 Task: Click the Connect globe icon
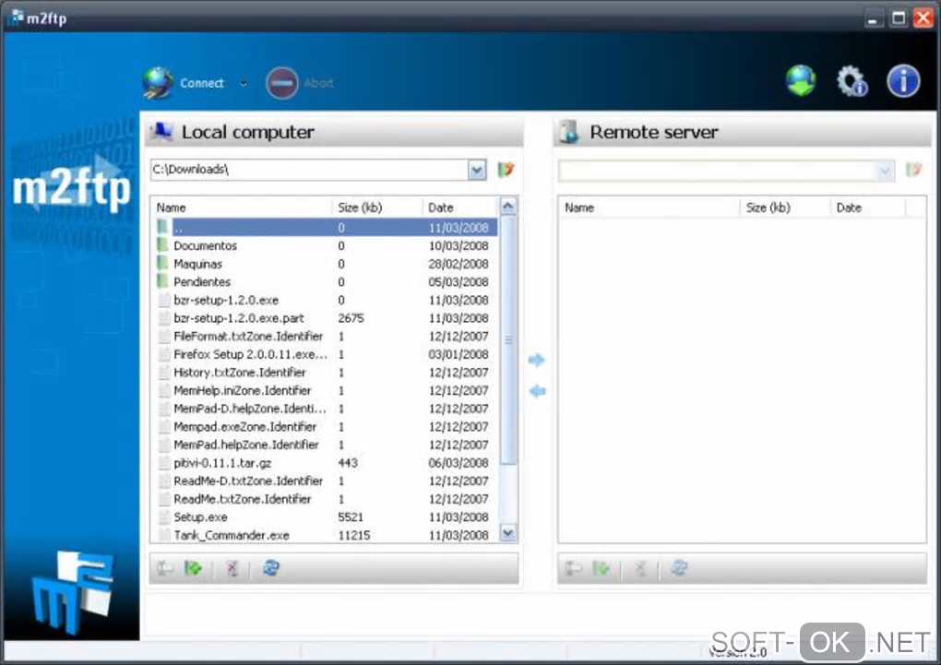pyautogui.click(x=158, y=83)
